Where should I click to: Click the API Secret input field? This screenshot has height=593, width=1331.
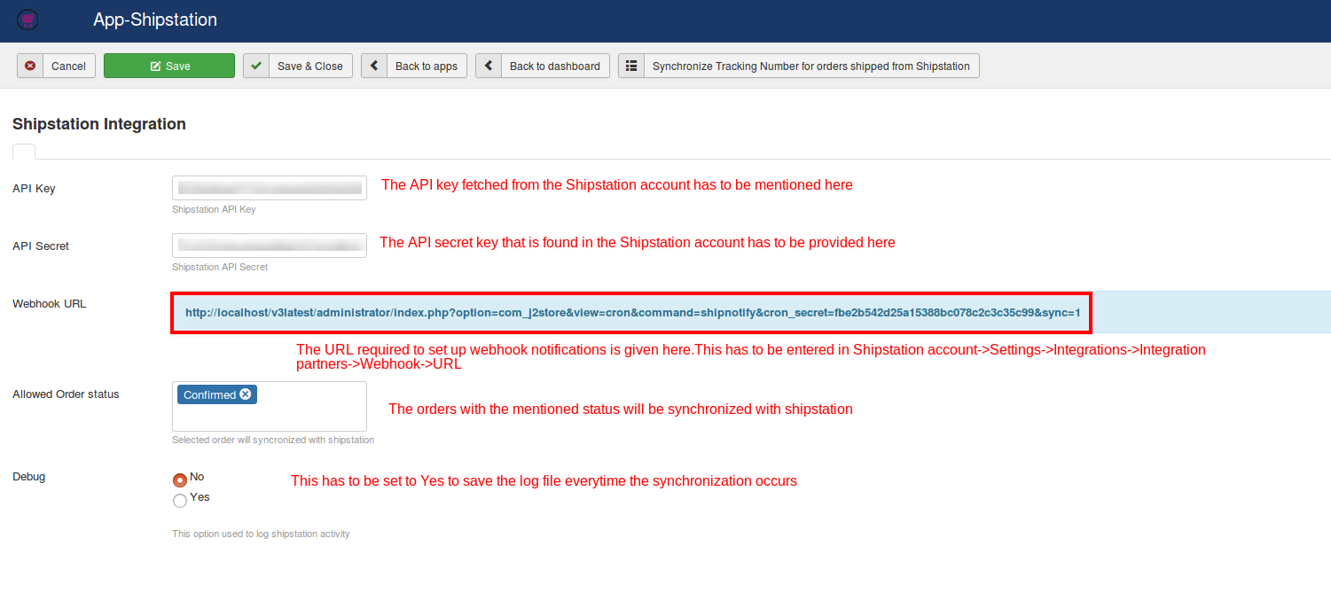click(x=270, y=246)
